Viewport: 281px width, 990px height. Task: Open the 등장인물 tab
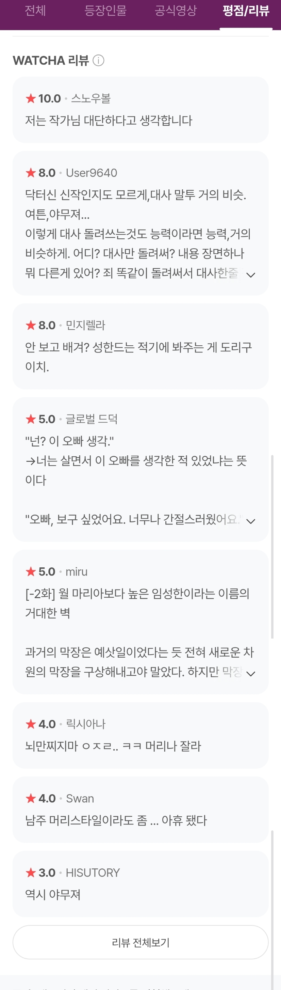point(105,11)
